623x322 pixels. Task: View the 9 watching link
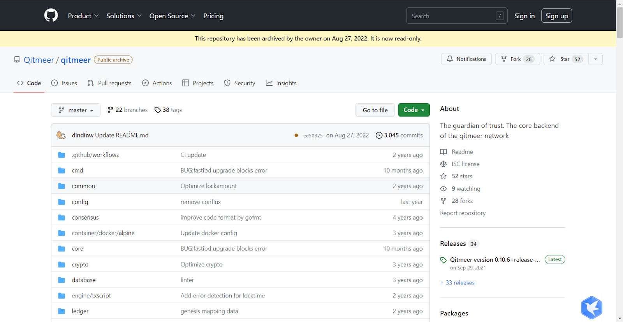pos(460,189)
